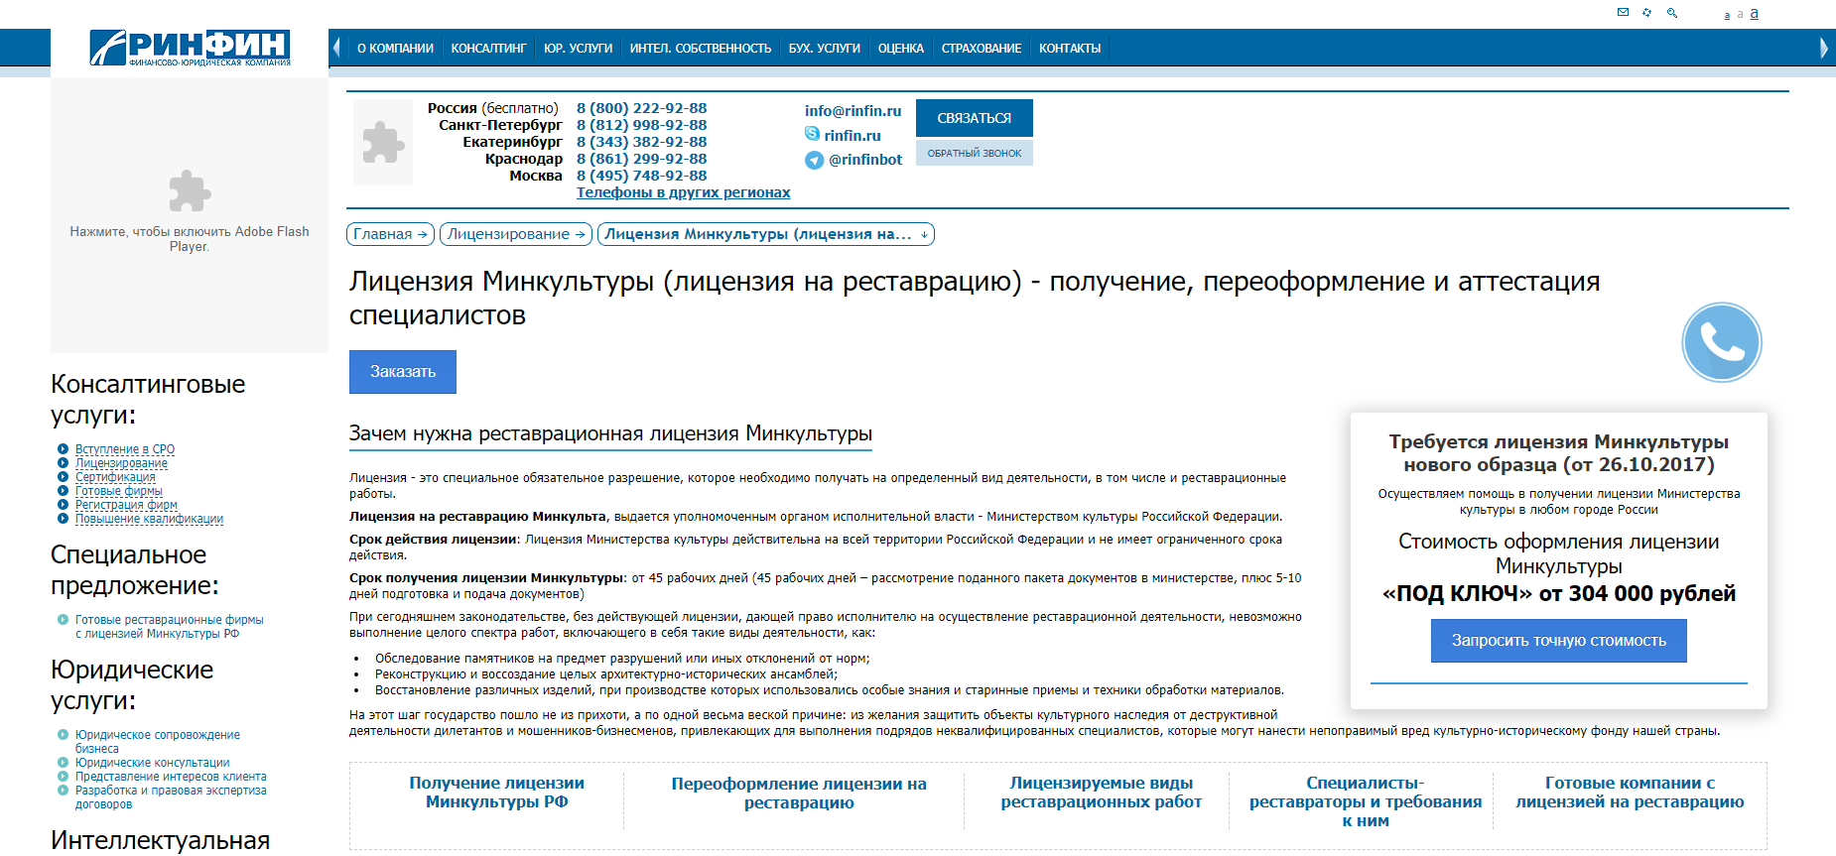Click the floating phone call icon
This screenshot has width=1836, height=856.
(x=1721, y=342)
